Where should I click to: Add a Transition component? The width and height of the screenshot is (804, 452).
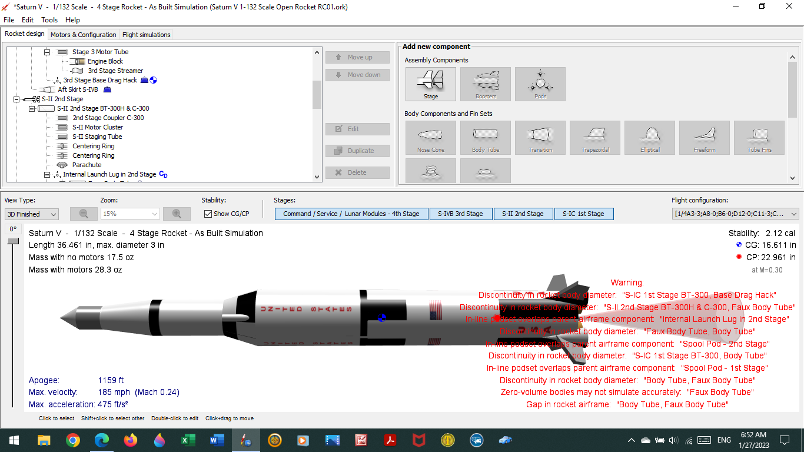point(540,137)
